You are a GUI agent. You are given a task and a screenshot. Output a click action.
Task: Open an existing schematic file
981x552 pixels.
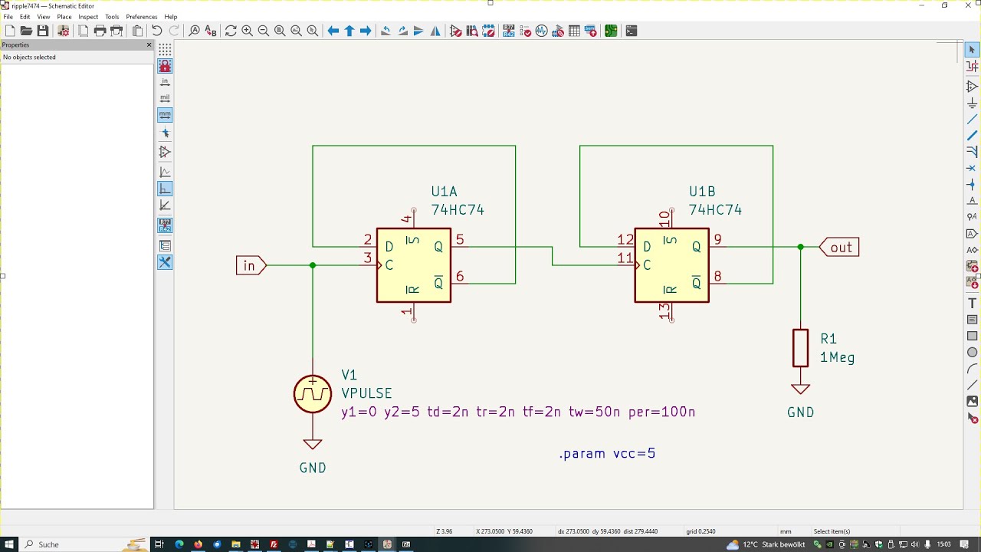pos(26,31)
